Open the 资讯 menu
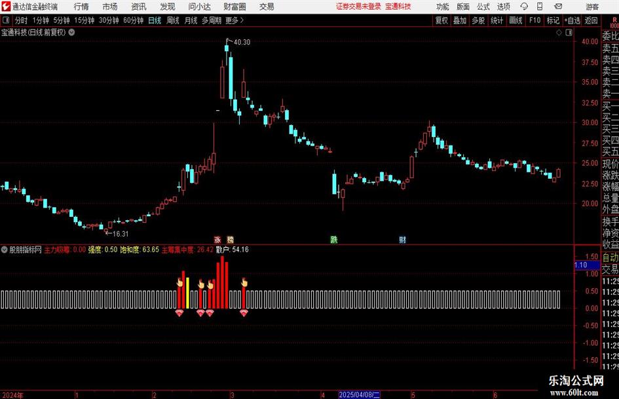 click(x=139, y=7)
